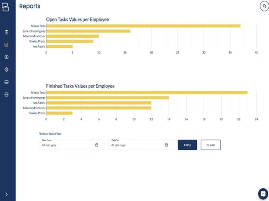The height and width of the screenshot is (201, 269).
Task: Click Ivo Andric's open tasks bar
Action: point(59,47)
